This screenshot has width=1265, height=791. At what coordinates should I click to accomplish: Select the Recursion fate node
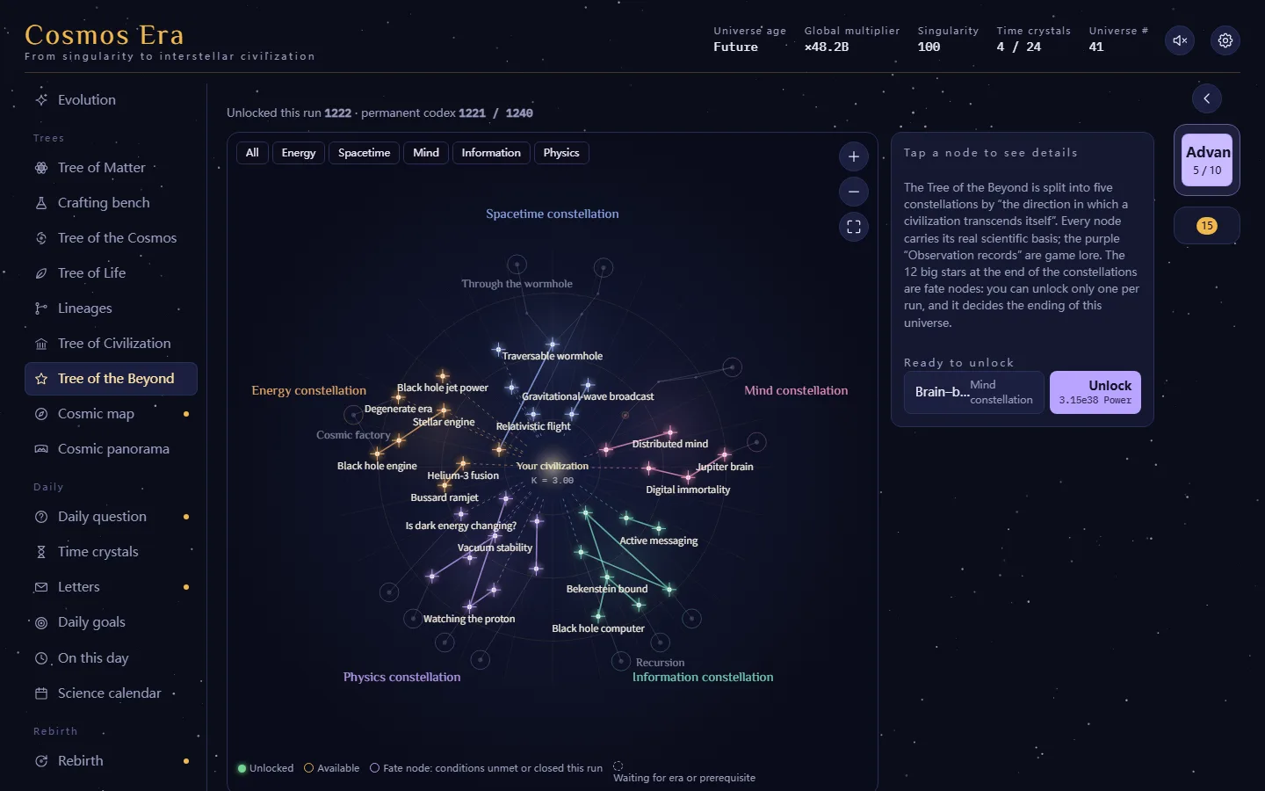click(621, 661)
